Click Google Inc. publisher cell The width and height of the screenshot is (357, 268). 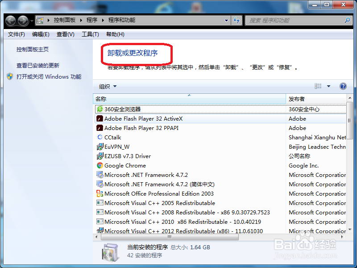point(304,166)
